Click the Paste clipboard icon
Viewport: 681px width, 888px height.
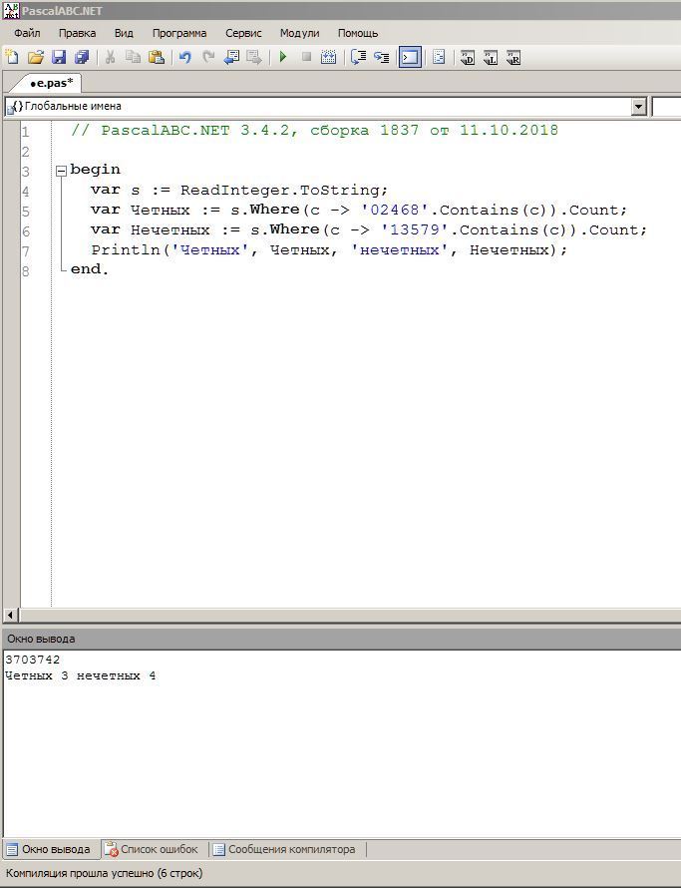click(157, 57)
